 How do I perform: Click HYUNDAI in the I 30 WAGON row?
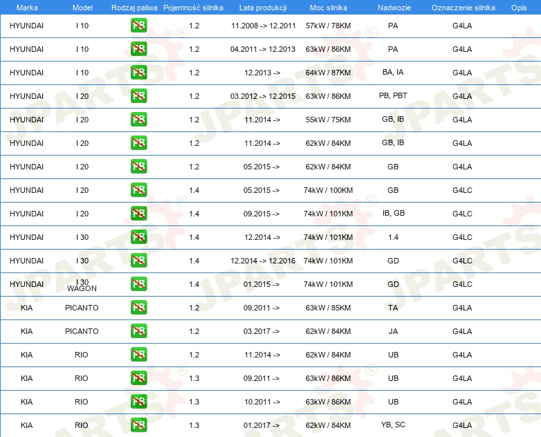click(26, 284)
